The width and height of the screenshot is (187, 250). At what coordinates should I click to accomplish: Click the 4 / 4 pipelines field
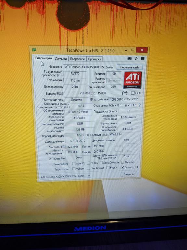(81, 106)
